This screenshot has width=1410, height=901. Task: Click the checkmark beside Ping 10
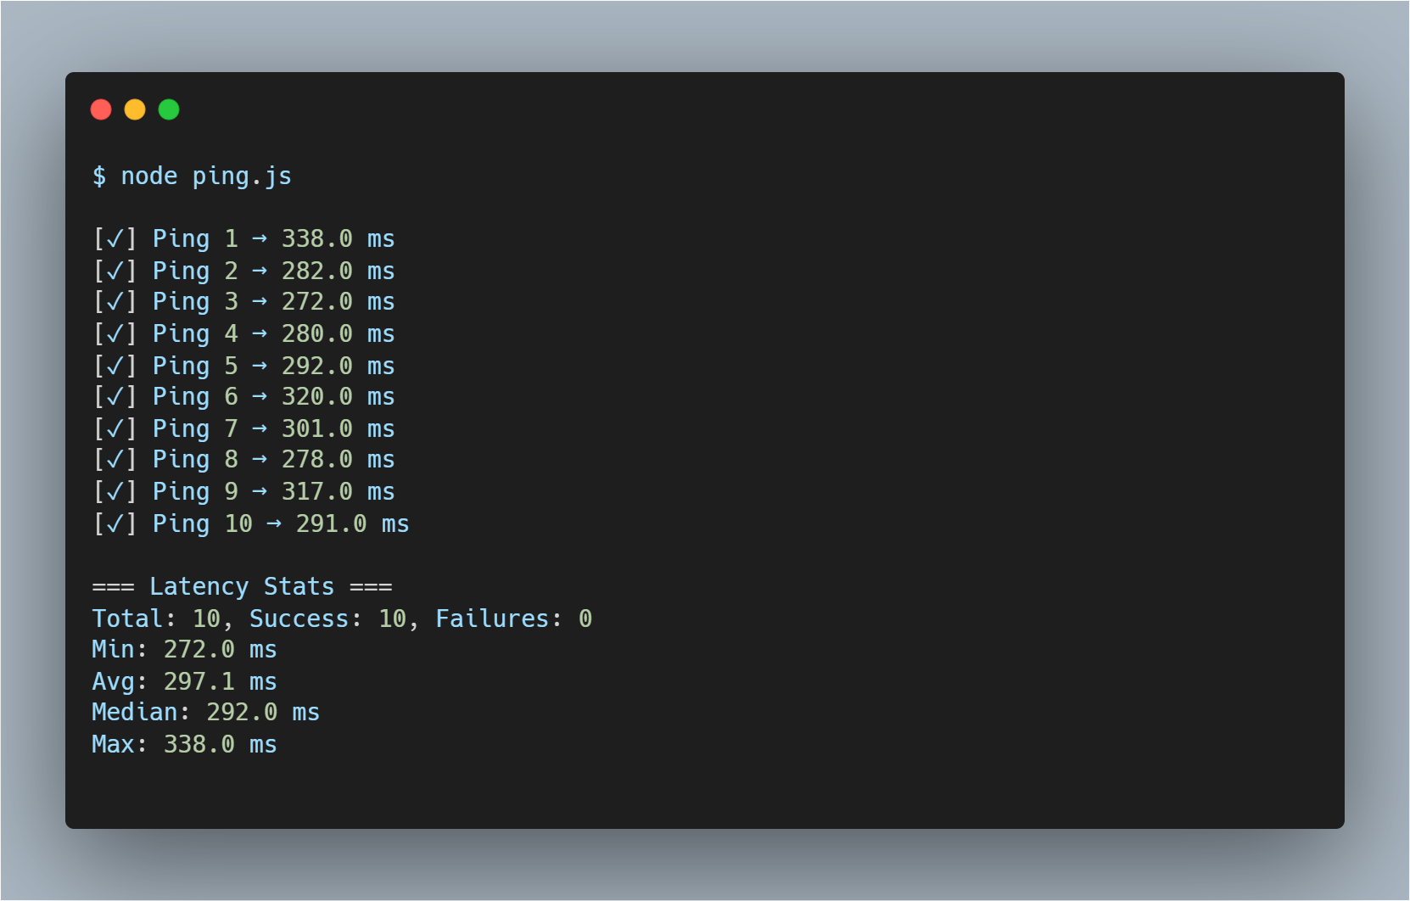click(115, 524)
